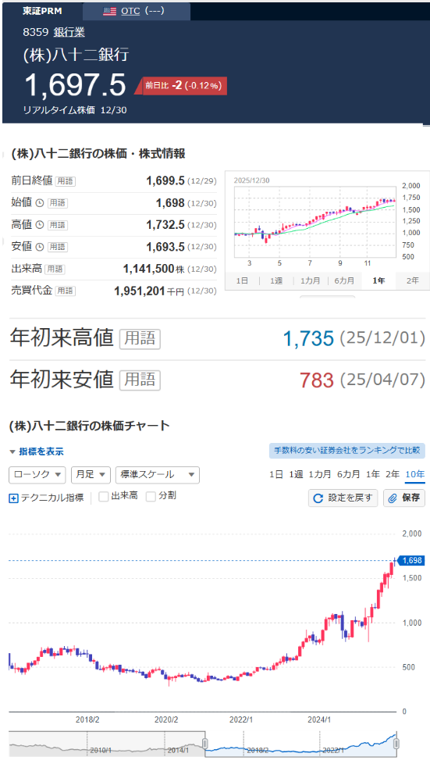Click the 783 year-low value
430x764 pixels.
(317, 380)
